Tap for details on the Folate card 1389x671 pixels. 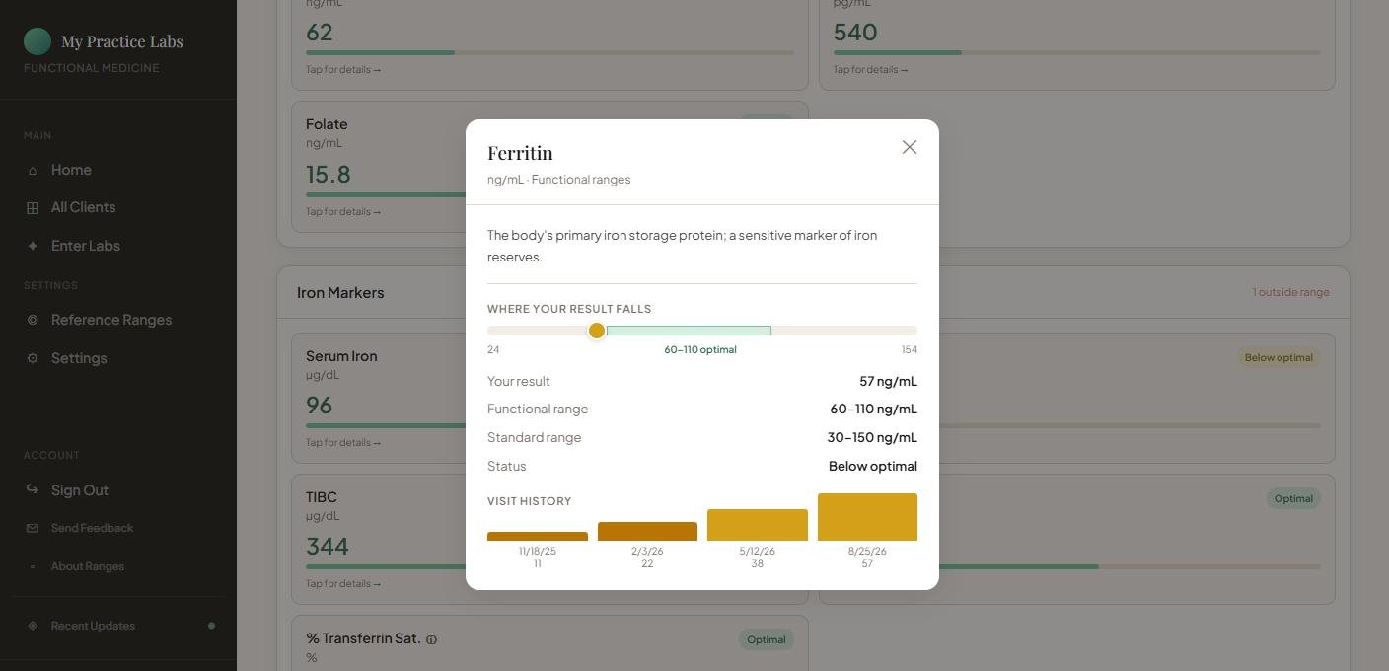[x=343, y=211]
